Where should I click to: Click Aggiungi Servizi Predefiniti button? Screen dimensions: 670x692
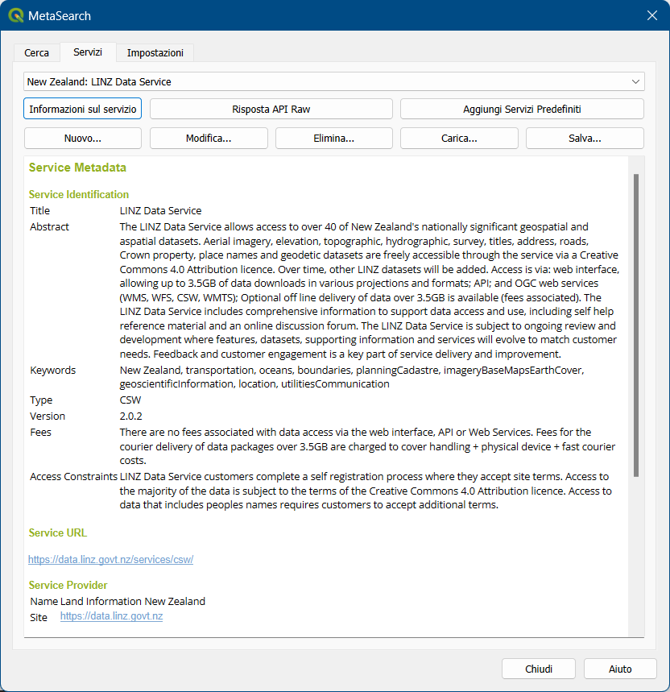[522, 109]
